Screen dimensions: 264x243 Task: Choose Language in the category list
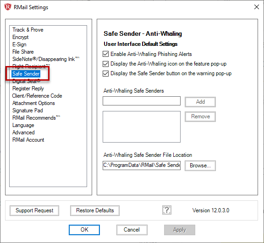click(x=23, y=125)
